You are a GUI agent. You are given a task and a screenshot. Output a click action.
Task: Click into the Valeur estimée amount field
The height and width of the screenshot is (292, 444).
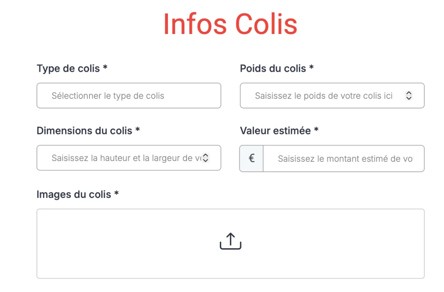tap(344, 158)
